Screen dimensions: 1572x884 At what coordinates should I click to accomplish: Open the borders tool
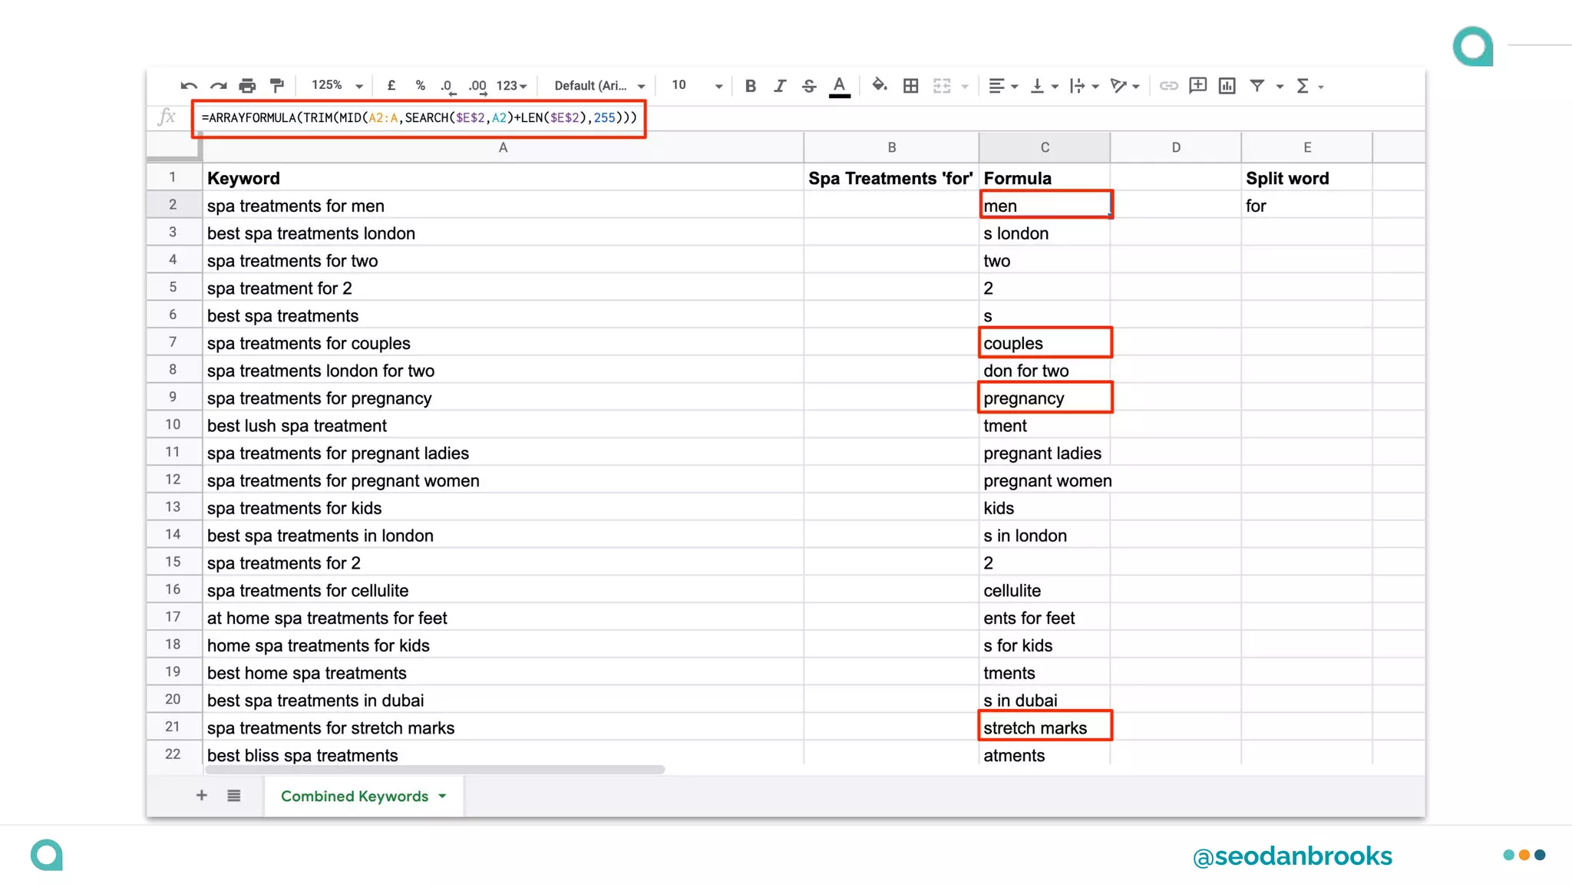pyautogui.click(x=911, y=86)
